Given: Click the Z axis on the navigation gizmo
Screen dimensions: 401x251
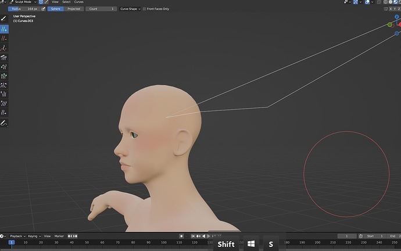Looking at the screenshot, I should pos(397,17).
